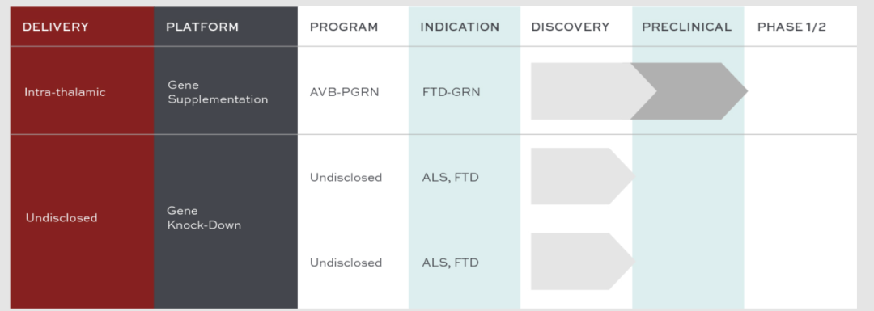874x311 pixels.
Task: Click the bottom ALS, FTD indication label
Action: (x=451, y=263)
